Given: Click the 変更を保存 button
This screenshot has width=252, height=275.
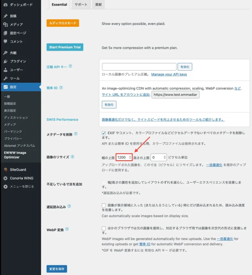Looking at the screenshot, I should 57,269.
